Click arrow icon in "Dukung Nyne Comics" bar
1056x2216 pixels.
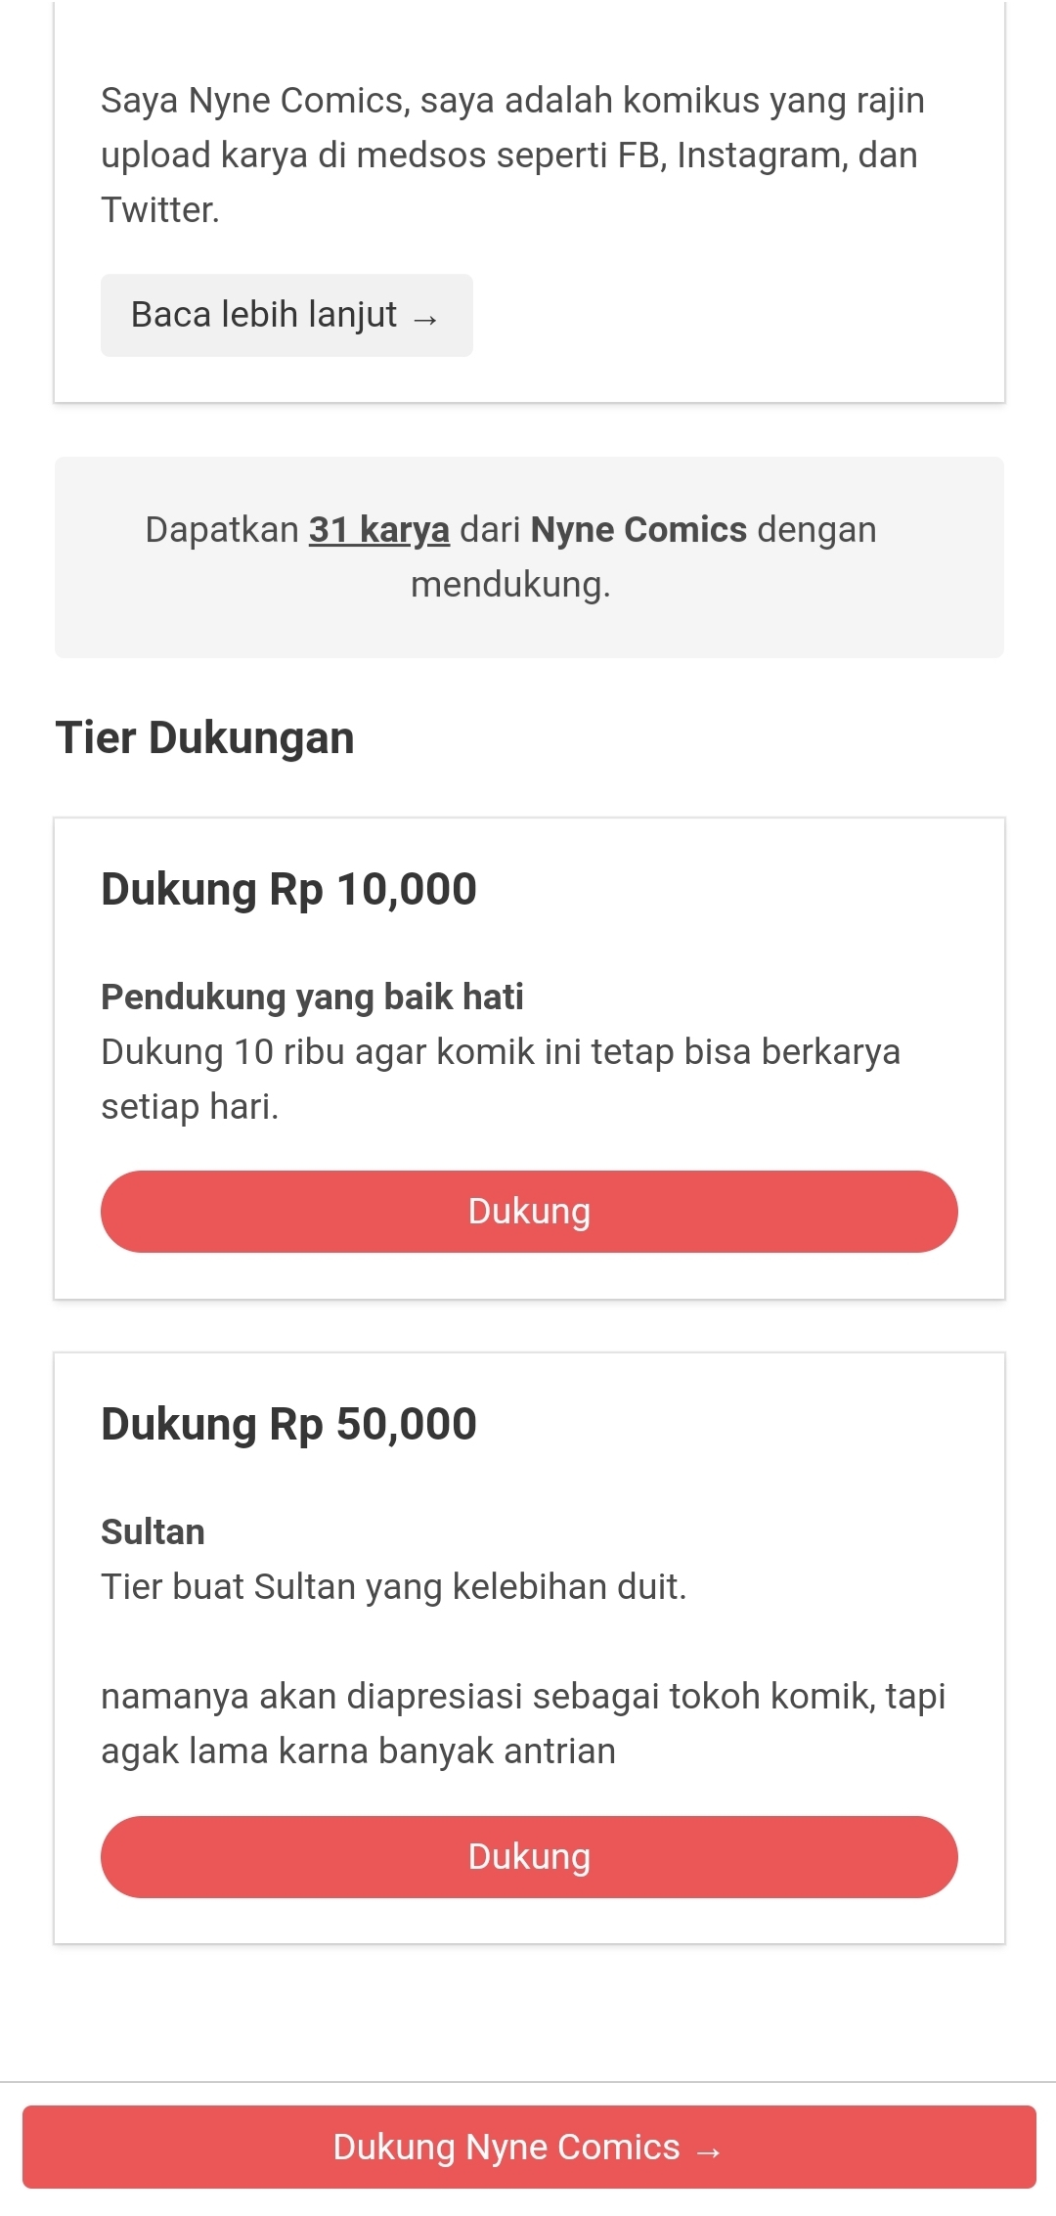click(708, 2150)
